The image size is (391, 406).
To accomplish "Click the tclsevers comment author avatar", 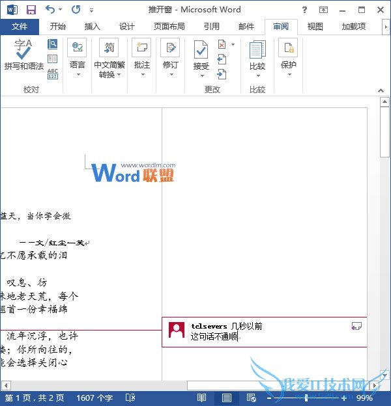I will point(177,330).
